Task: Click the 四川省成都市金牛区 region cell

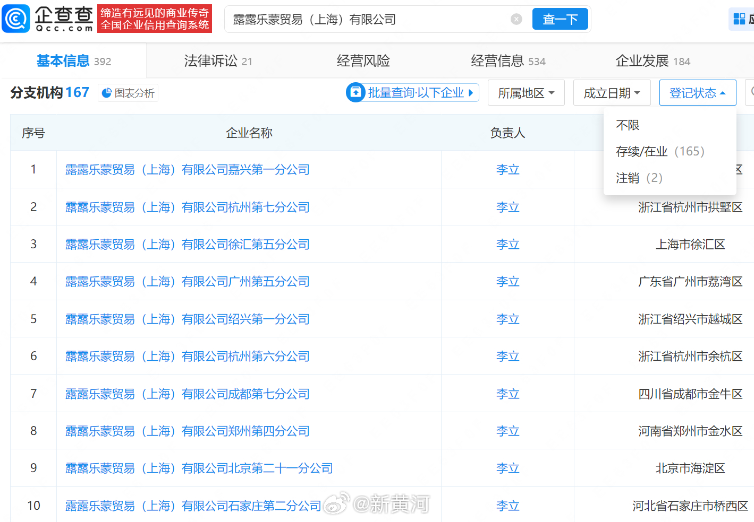Action: coord(690,394)
